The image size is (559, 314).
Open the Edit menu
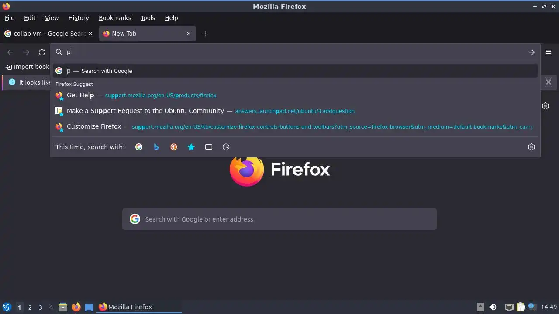coord(30,18)
